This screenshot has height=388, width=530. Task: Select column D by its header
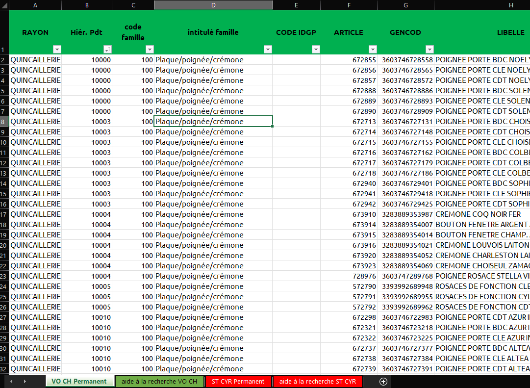coord(213,5)
